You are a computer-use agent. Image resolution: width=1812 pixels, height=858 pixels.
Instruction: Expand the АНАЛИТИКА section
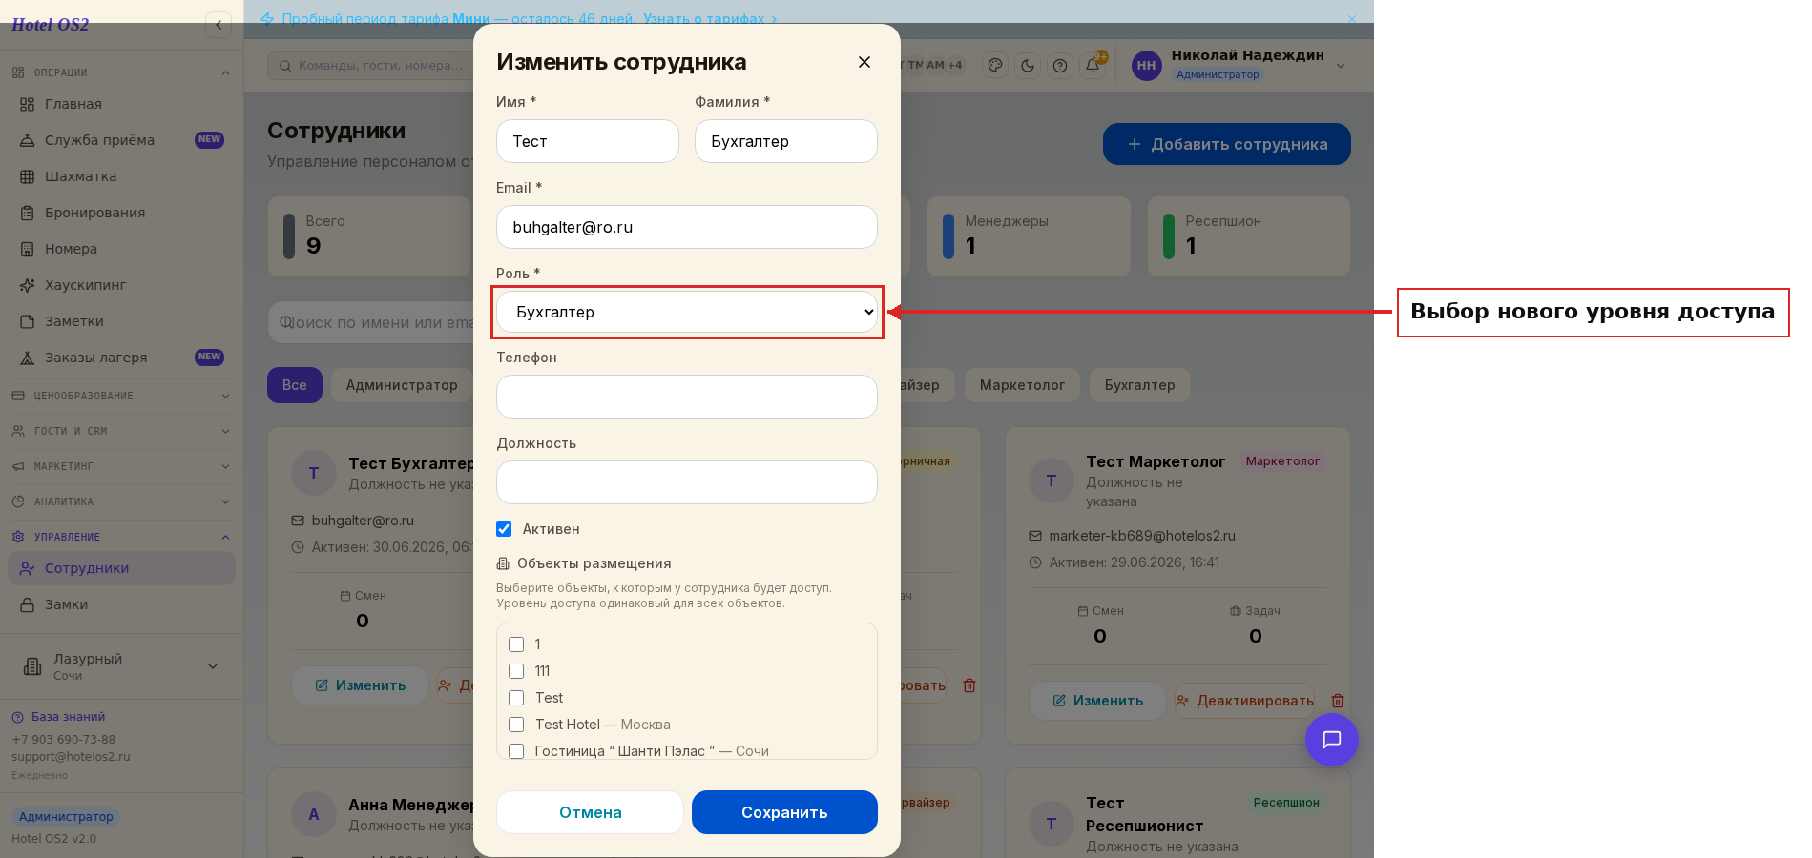click(x=121, y=501)
